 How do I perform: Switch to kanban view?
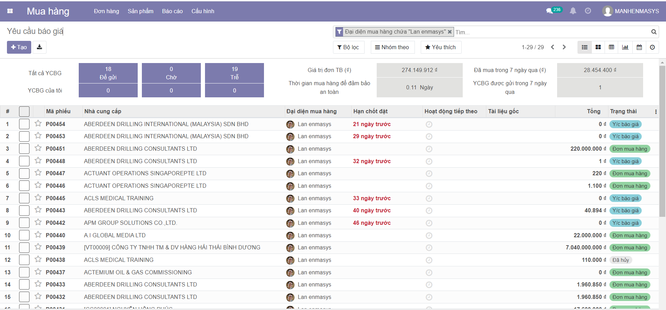pos(598,47)
